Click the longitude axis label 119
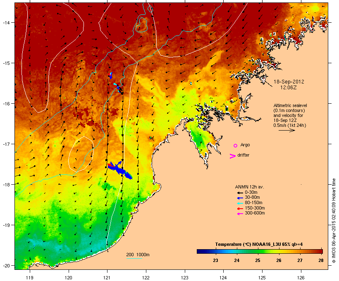Image resolution: width=339 pixels, height=281 pixels. click(30, 278)
